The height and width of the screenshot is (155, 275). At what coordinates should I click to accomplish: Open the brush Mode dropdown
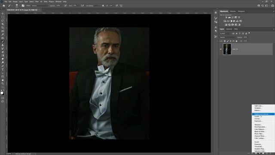[40, 6]
